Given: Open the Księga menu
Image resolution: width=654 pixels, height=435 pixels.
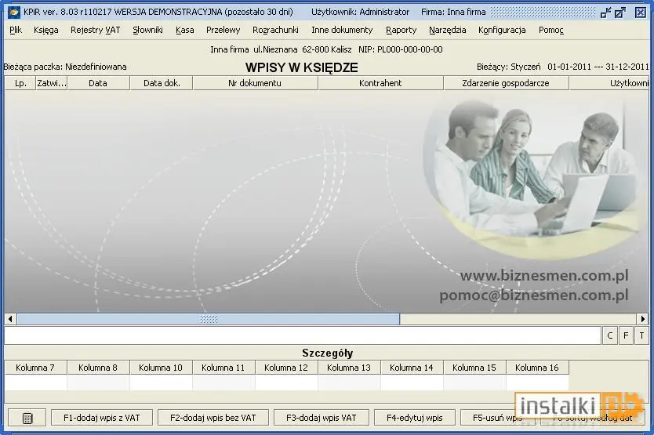Looking at the screenshot, I should (x=46, y=30).
